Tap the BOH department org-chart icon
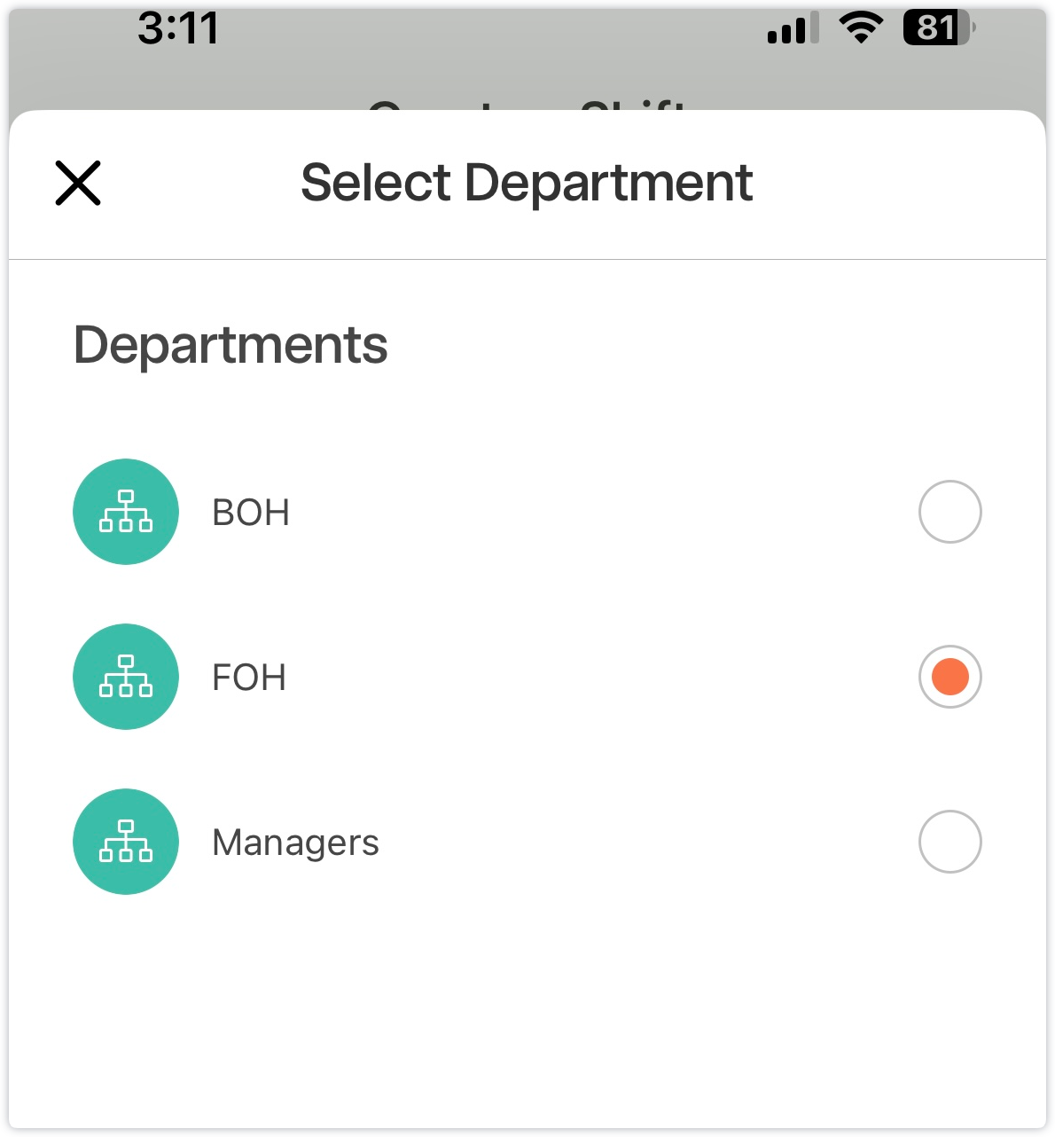 (x=126, y=512)
